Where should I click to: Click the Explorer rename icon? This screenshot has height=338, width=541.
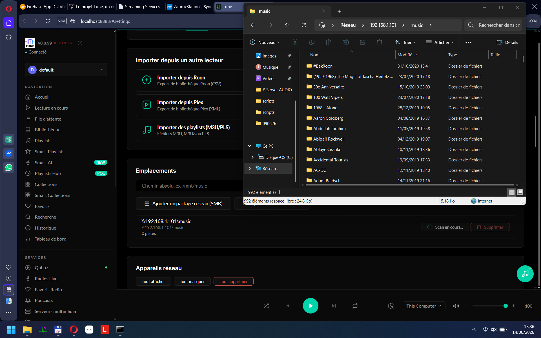(346, 42)
